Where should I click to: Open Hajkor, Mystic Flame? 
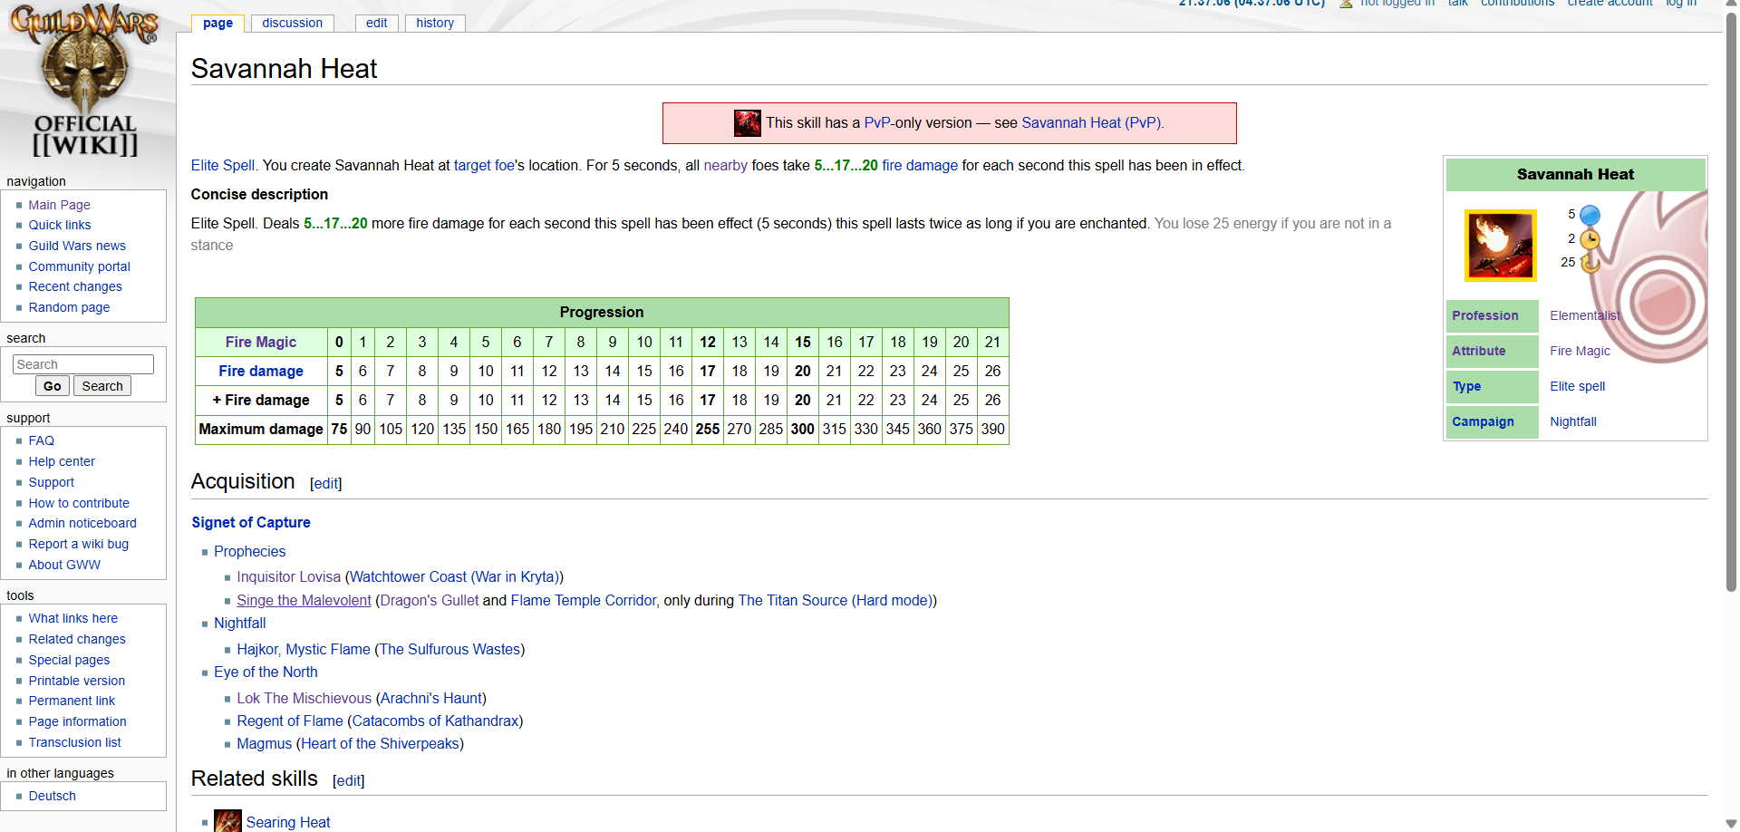(x=304, y=650)
